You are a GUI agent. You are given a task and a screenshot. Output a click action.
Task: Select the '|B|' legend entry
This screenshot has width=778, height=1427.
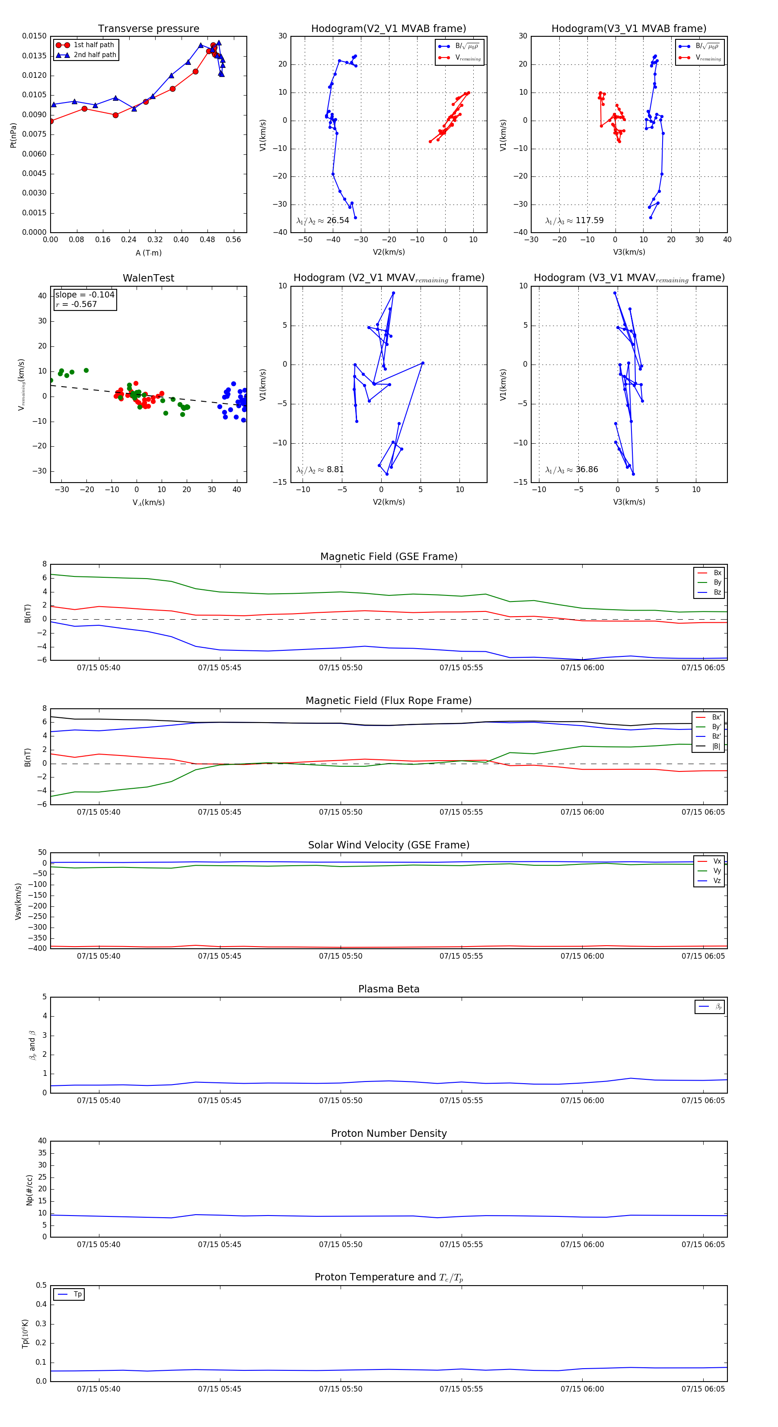pyautogui.click(x=709, y=746)
